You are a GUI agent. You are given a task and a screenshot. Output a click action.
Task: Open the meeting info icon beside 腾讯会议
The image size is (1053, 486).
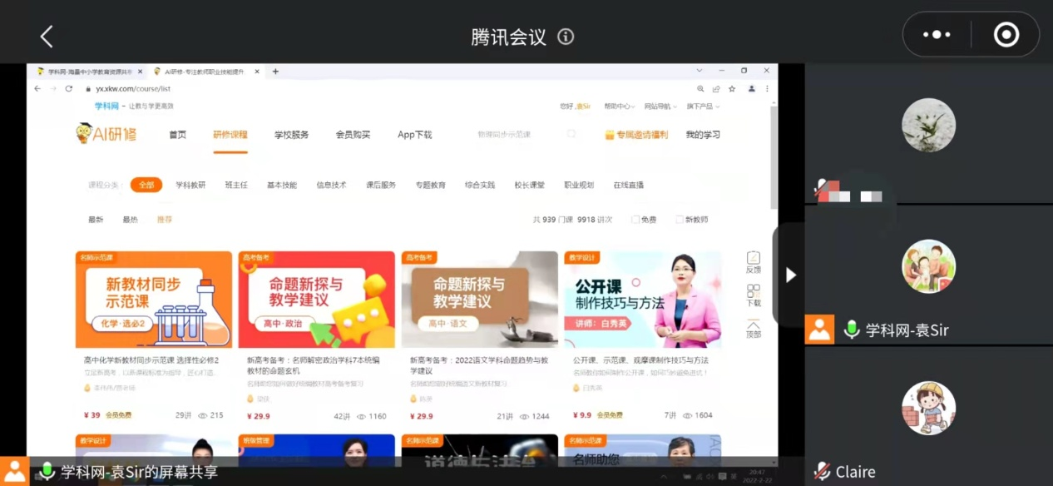pyautogui.click(x=566, y=37)
